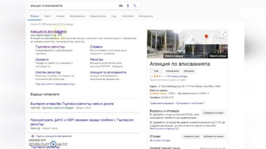Open 'Настройки' in the search toolbar
This screenshot has width=266, height=149.
point(128,16)
